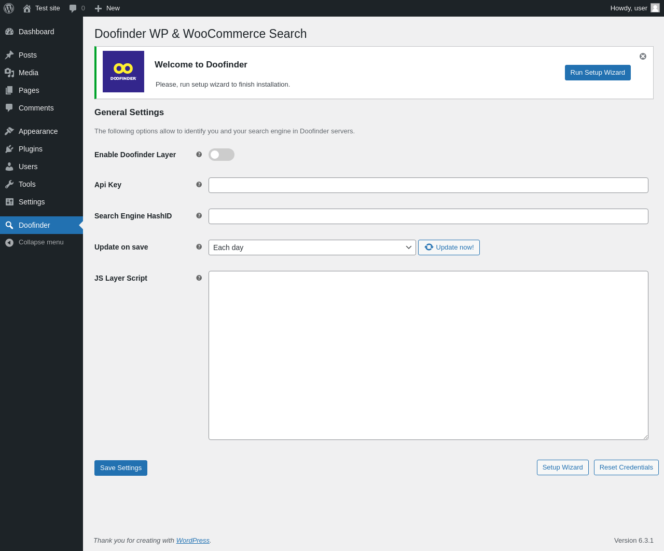This screenshot has height=551, width=664.
Task: Open the Plugins menu item
Action: 41,149
